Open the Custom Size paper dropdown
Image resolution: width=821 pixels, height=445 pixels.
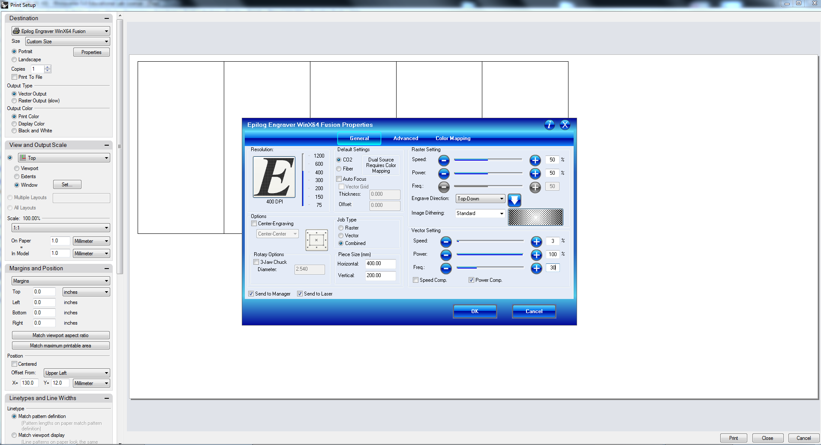[67, 42]
